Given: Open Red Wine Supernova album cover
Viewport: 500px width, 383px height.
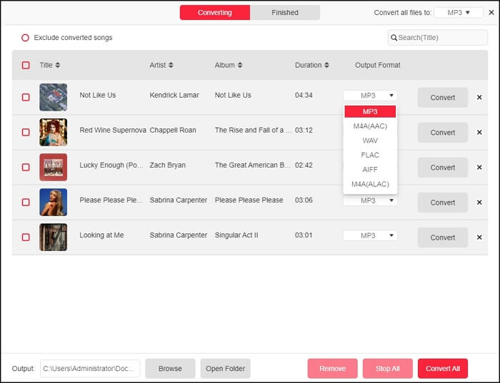Looking at the screenshot, I should point(54,133).
